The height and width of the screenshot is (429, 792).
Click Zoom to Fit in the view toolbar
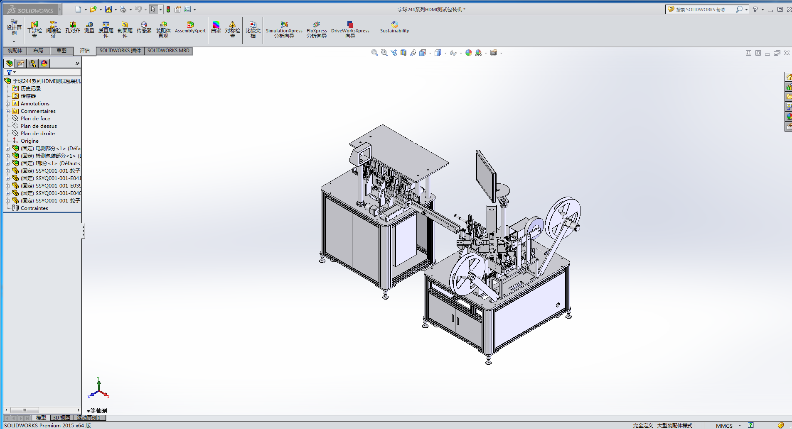pyautogui.click(x=374, y=53)
